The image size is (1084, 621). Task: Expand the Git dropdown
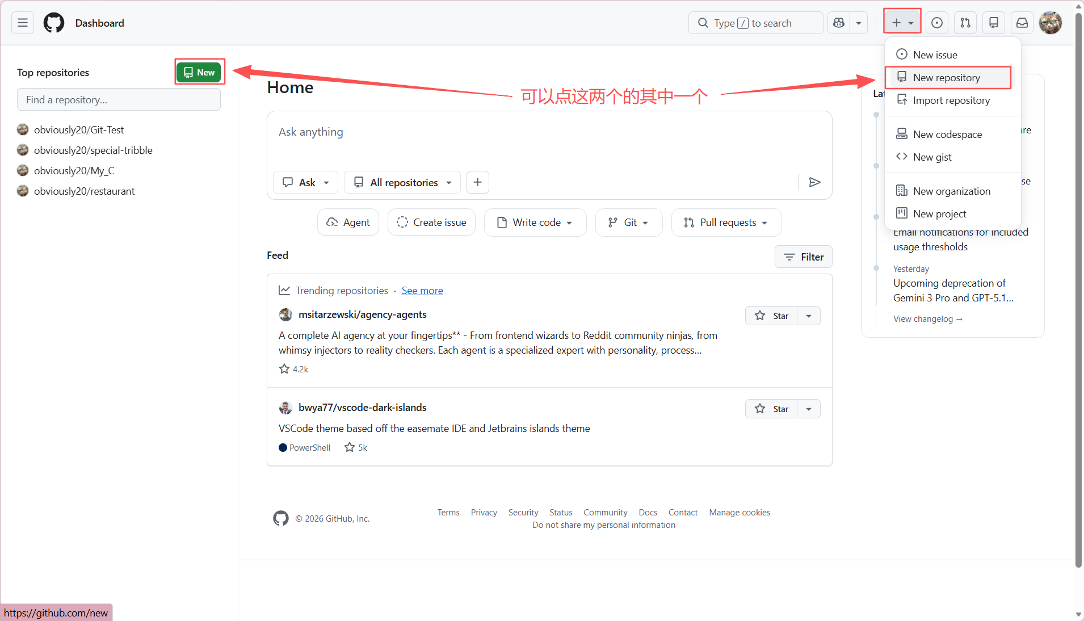[x=629, y=223]
